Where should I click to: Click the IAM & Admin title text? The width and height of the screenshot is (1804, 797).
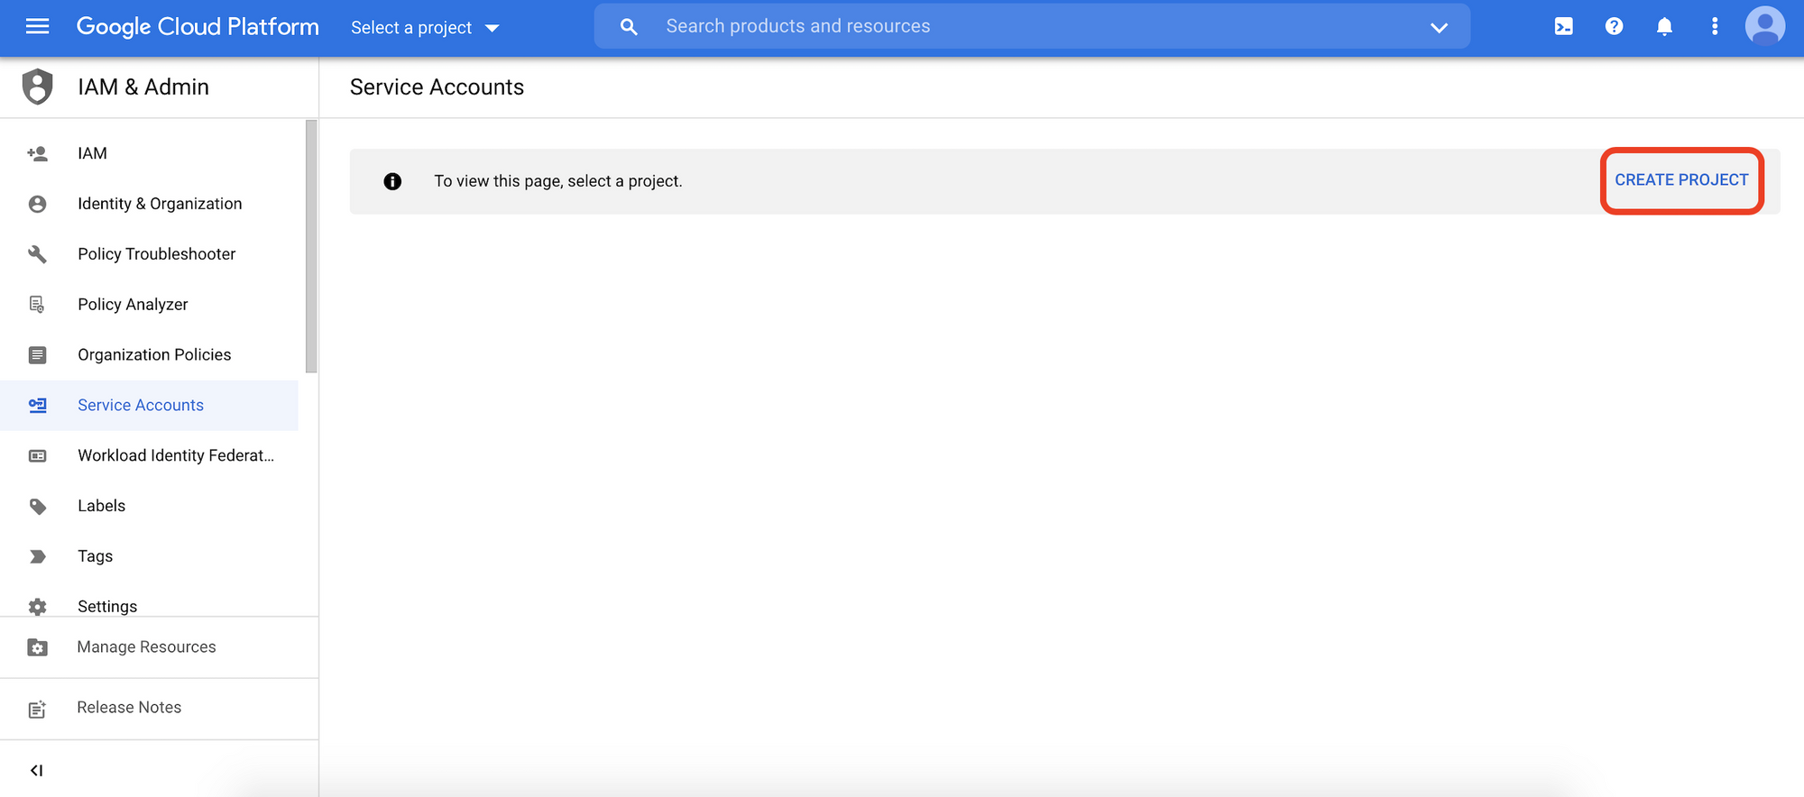143,87
